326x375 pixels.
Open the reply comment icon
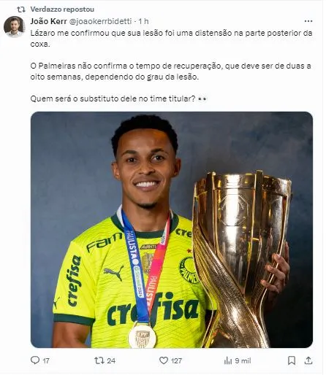coord(35,360)
